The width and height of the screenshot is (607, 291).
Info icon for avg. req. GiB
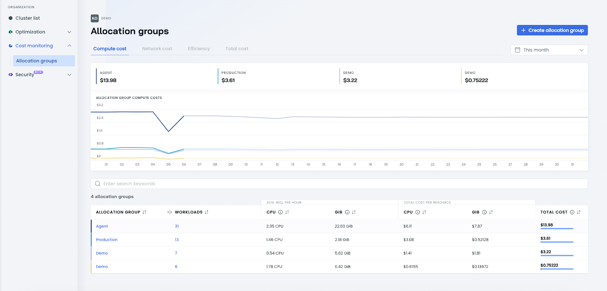(347, 212)
